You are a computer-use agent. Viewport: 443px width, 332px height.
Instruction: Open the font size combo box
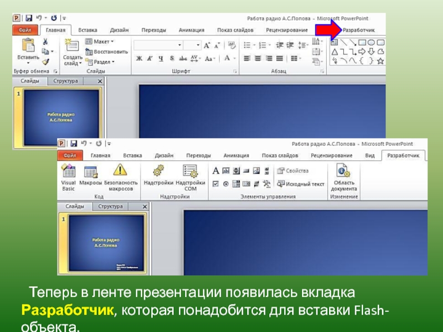click(x=192, y=45)
